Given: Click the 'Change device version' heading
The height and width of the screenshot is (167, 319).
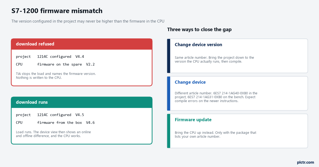Looking at the screenshot, I should click(x=198, y=45).
